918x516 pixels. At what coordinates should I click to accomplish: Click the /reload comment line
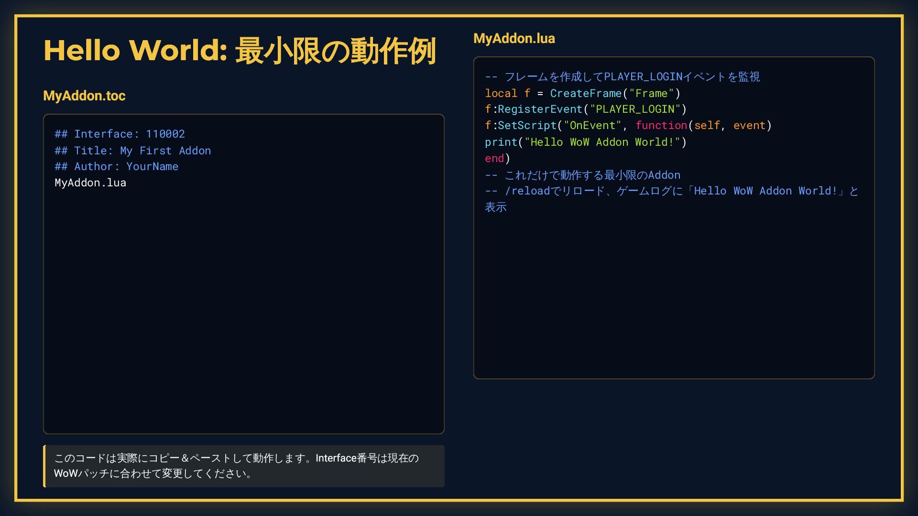[x=671, y=191]
